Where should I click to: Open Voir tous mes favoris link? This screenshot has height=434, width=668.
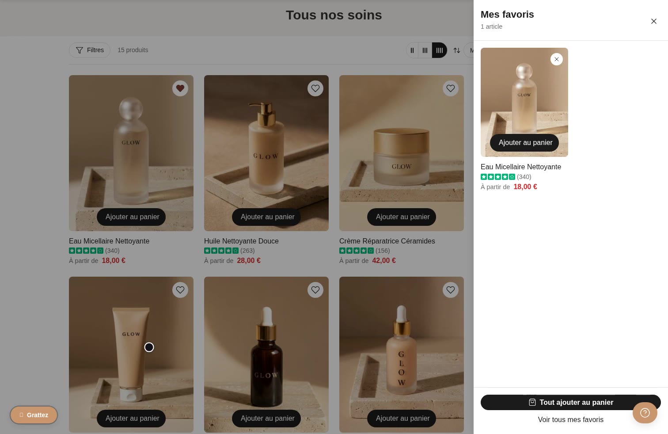(571, 420)
